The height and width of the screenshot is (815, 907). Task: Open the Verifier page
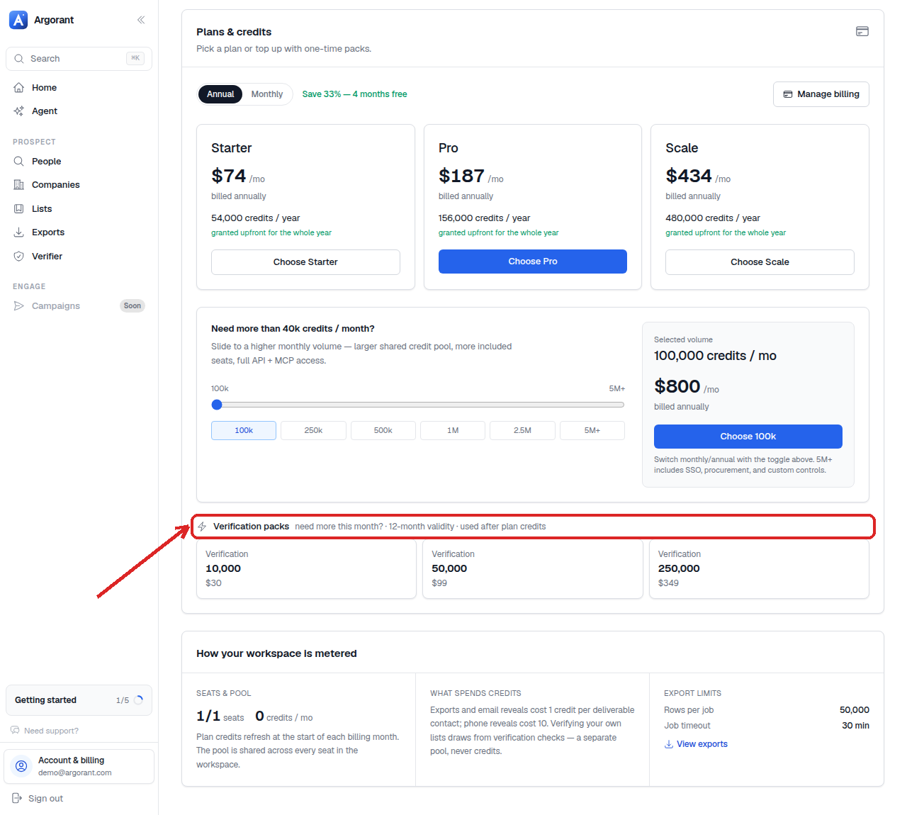(79, 257)
